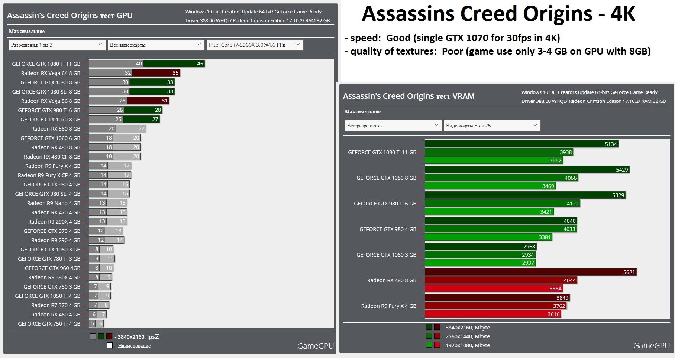The width and height of the screenshot is (675, 358).
Task: Click the red arrow beside GTX 1070 8 GB
Action: pyautogui.click(x=84, y=120)
